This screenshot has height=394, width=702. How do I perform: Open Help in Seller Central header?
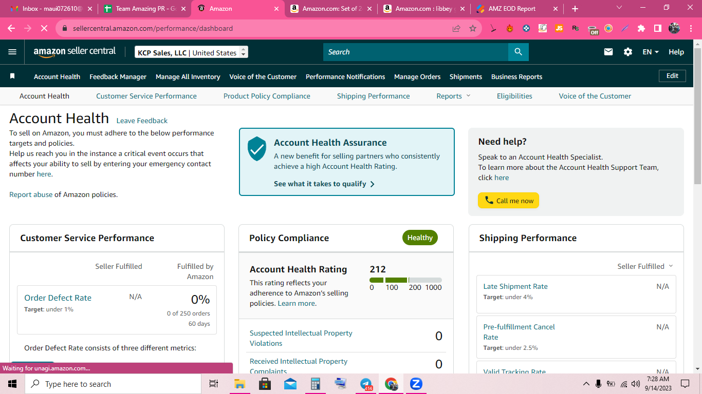click(676, 52)
